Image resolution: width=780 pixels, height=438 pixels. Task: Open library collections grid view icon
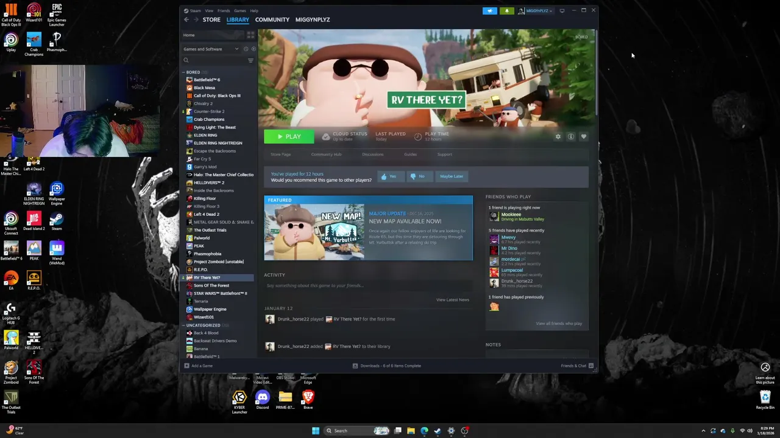coord(250,35)
